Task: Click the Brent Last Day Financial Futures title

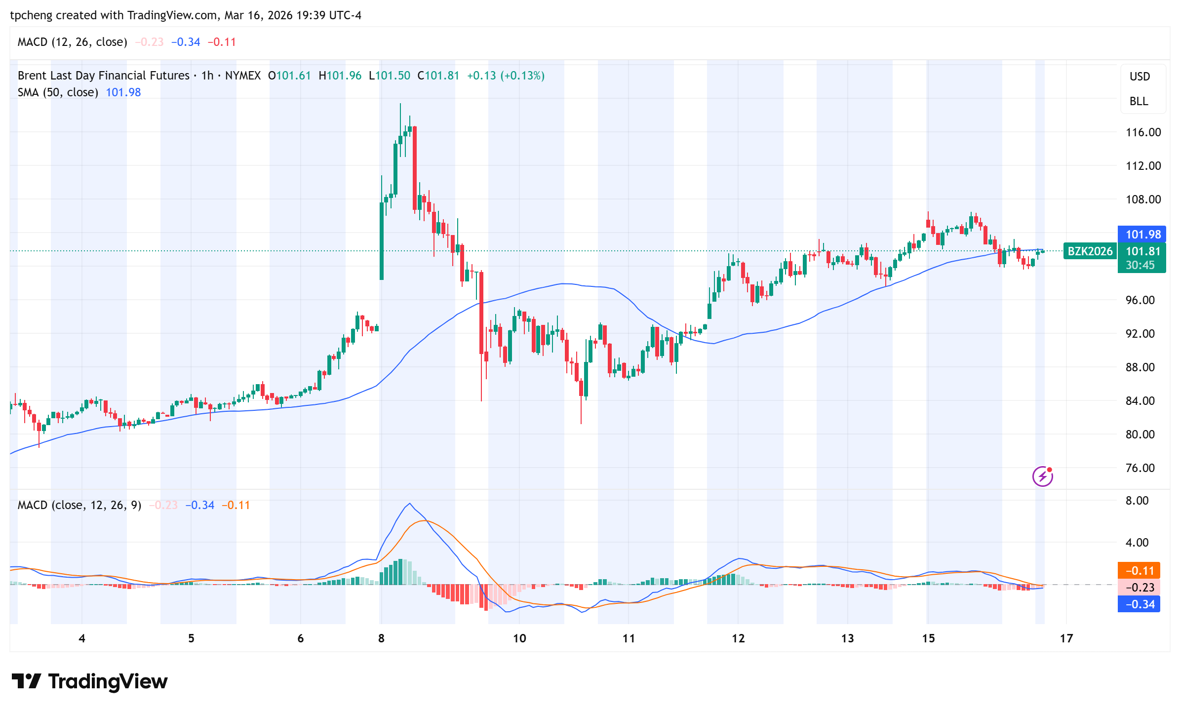Action: tap(103, 76)
